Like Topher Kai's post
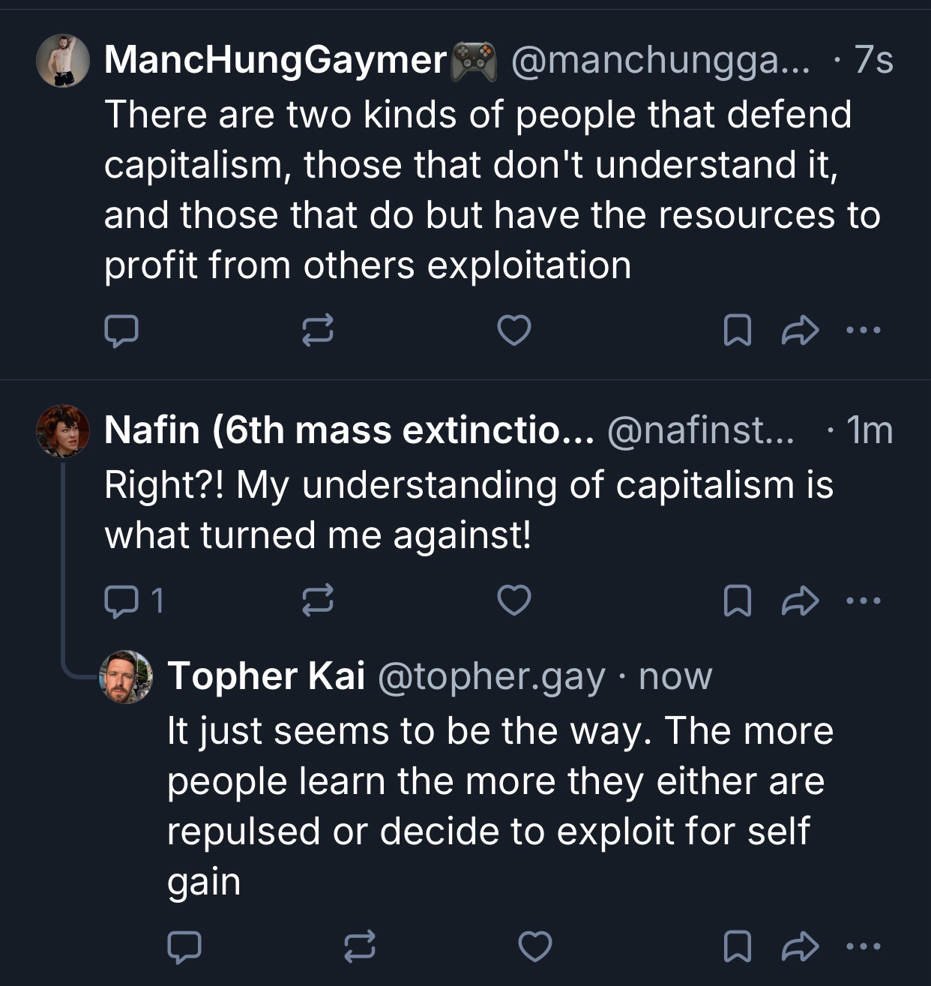 [535, 947]
